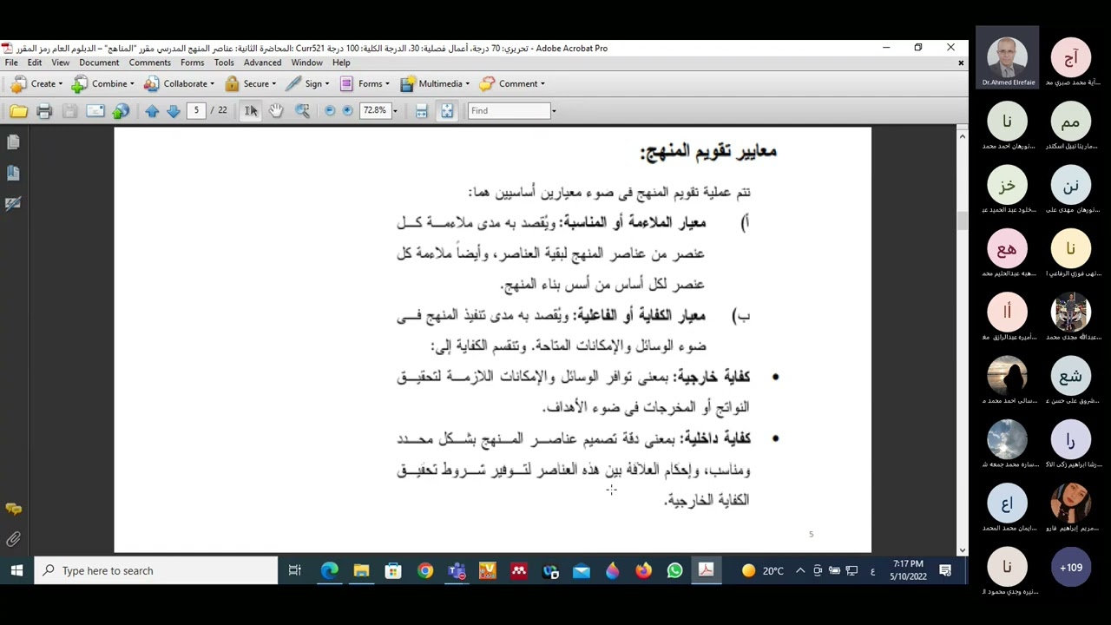This screenshot has height=625, width=1111.
Task: Zoom out with the minus button
Action: coord(330,111)
